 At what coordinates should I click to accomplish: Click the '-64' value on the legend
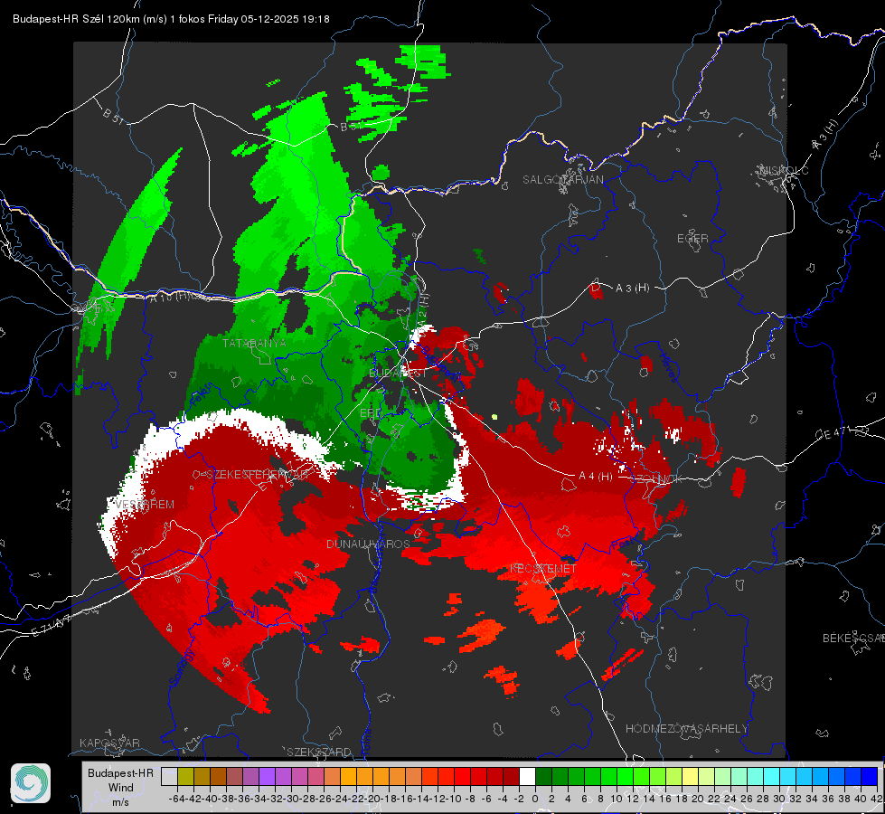coord(176,799)
